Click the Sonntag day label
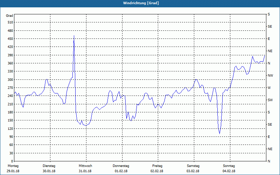 point(229,166)
